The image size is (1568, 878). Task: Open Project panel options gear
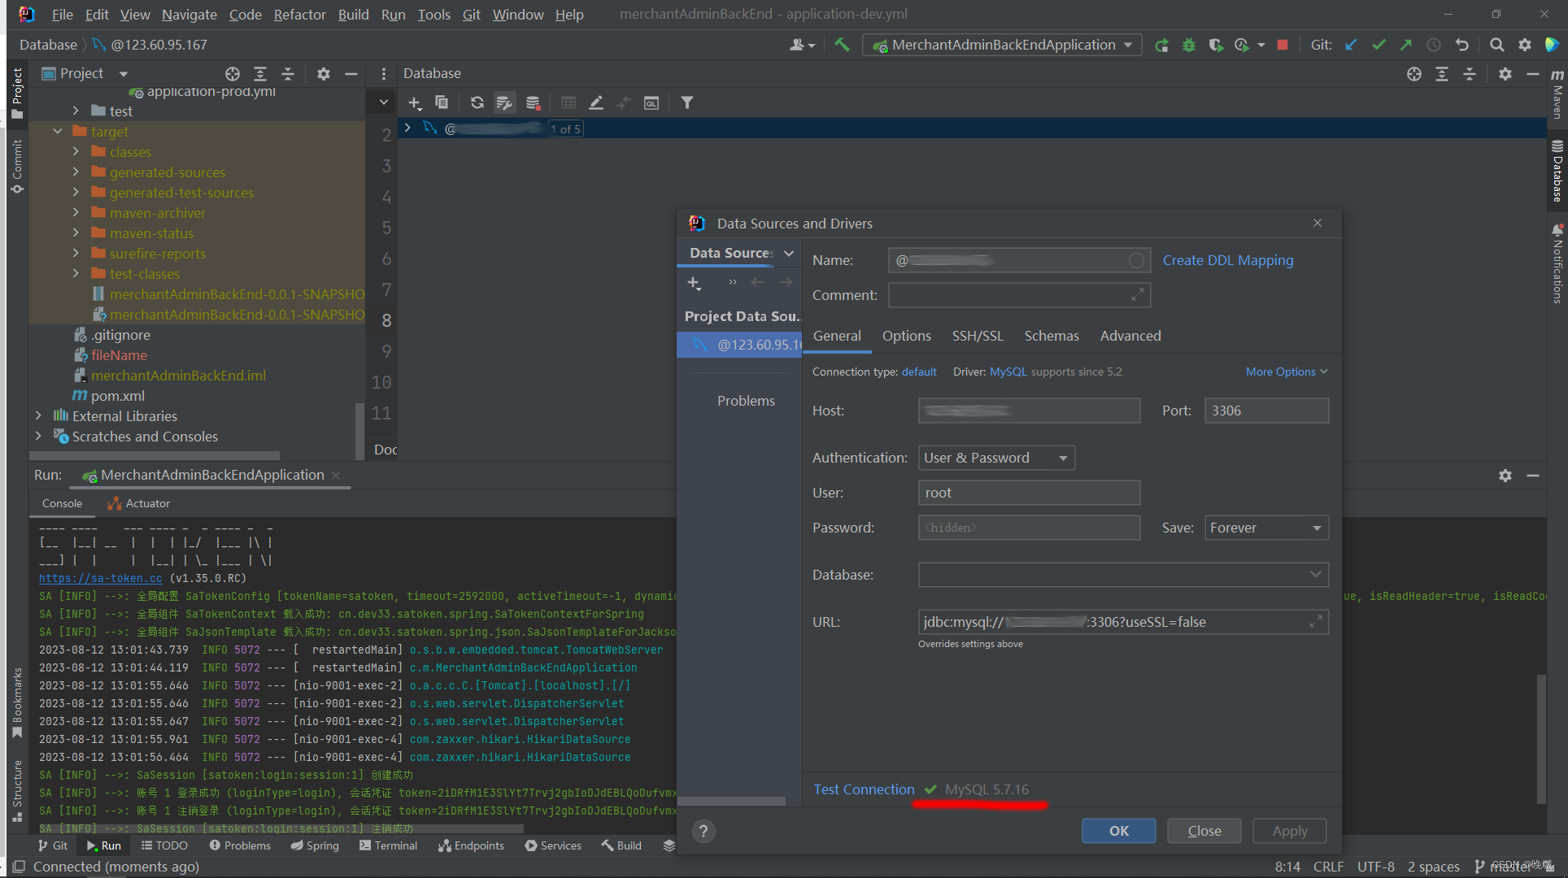324,74
